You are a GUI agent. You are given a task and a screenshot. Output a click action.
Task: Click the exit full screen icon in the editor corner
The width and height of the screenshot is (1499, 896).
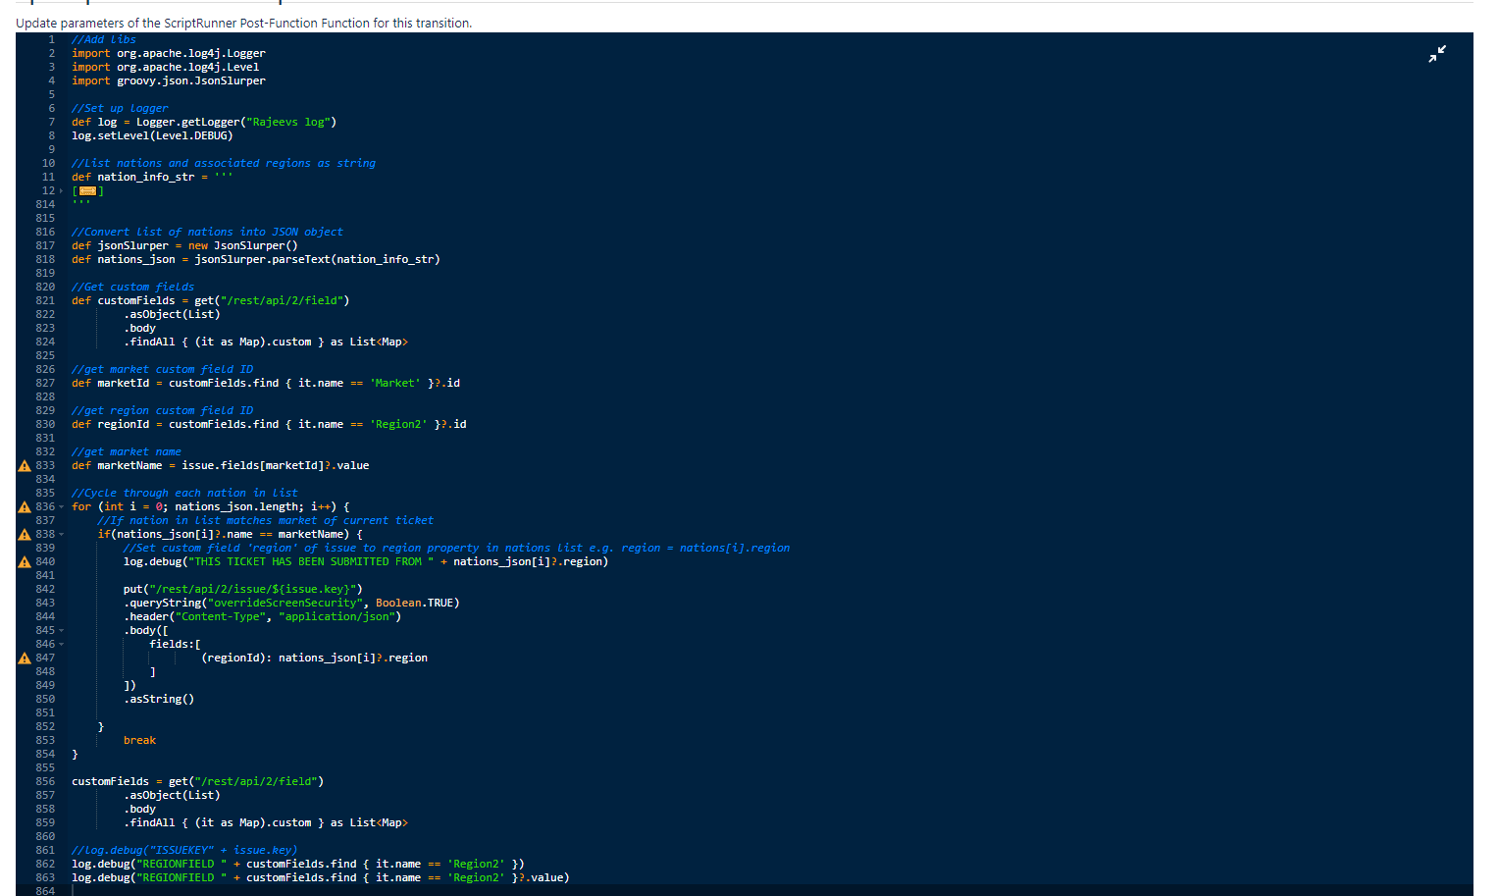pos(1437,54)
